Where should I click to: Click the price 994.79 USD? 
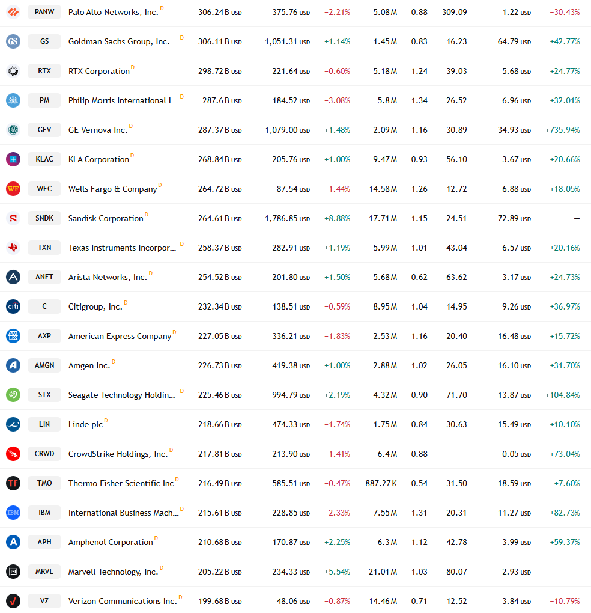pyautogui.click(x=291, y=395)
